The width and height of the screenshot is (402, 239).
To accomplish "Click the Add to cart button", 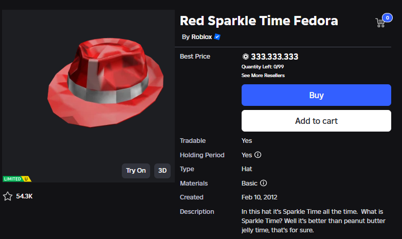I will [316, 121].
